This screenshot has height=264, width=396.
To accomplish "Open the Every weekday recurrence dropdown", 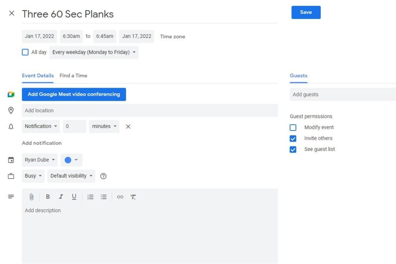I will tap(94, 52).
